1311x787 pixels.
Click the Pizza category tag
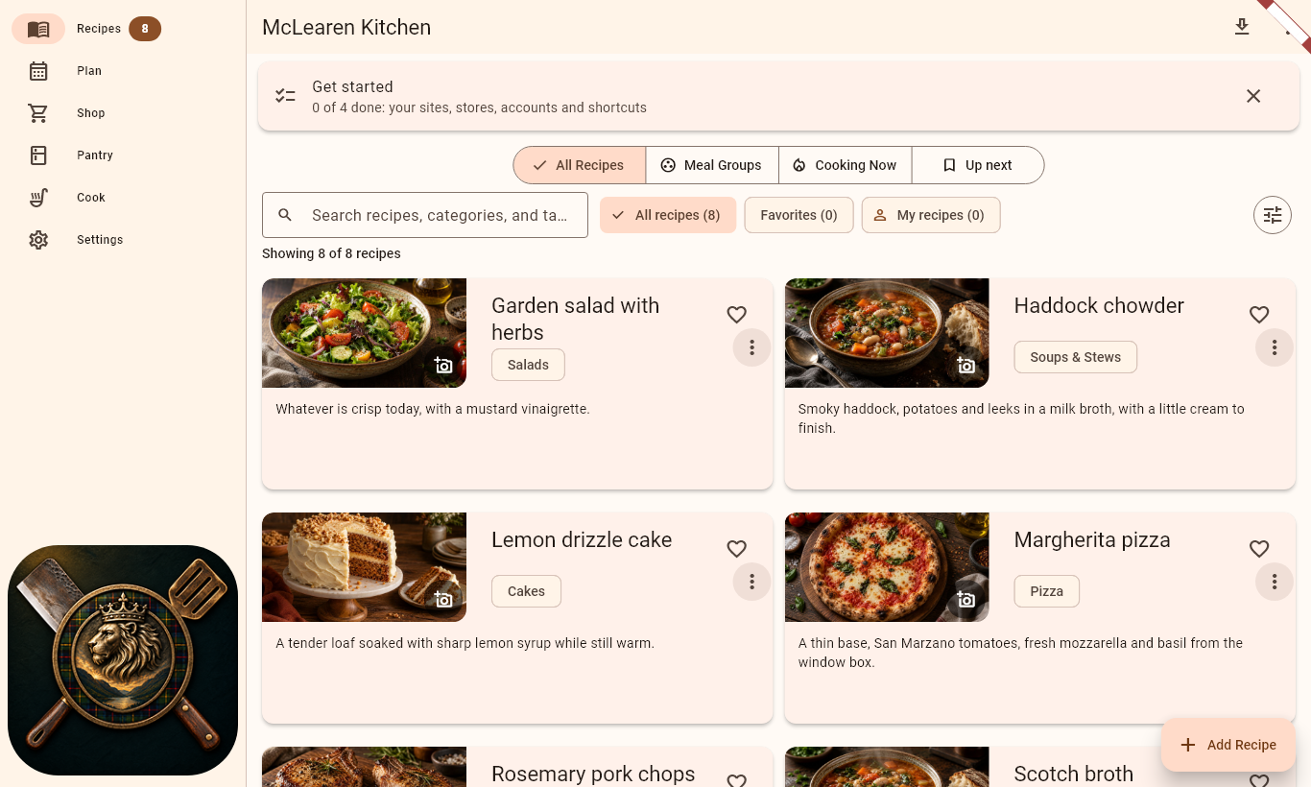point(1047,591)
